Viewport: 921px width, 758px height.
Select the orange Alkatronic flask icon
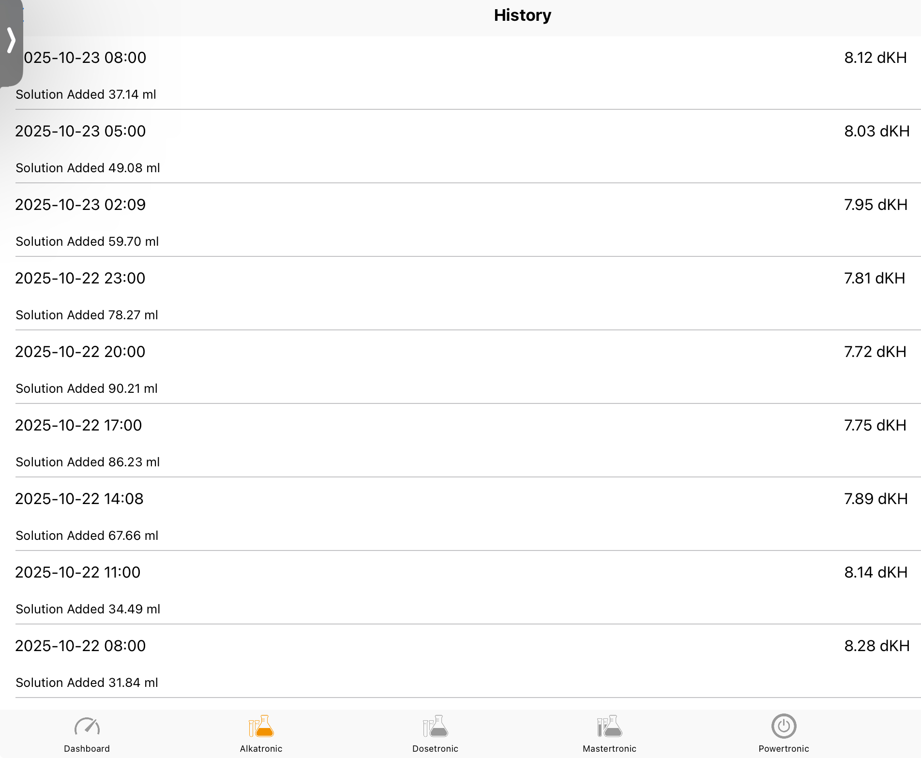click(x=261, y=726)
